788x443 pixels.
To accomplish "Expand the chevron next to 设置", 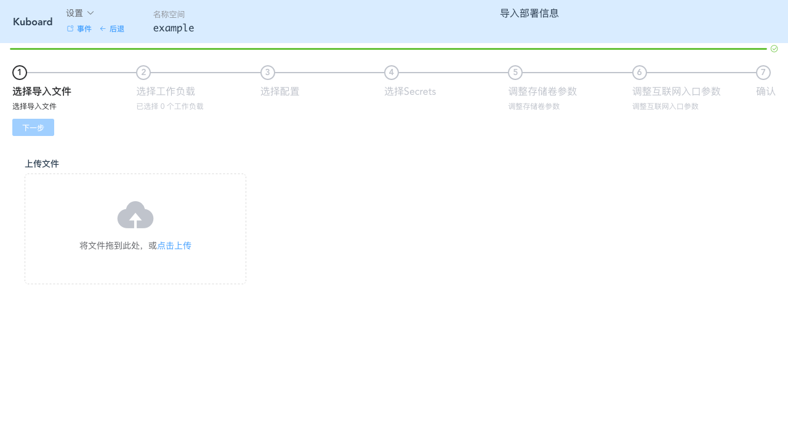I will [x=90, y=12].
